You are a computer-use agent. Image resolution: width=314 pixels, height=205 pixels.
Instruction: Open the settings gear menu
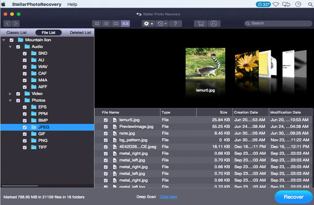click(148, 24)
